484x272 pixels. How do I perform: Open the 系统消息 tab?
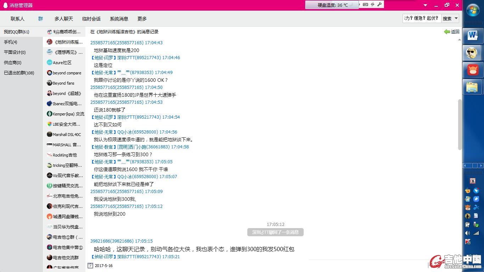tap(119, 19)
